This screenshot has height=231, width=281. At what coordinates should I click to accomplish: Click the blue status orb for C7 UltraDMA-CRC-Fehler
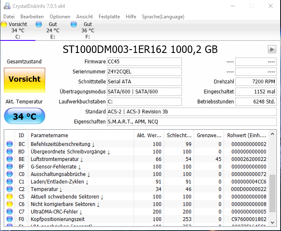[x=10, y=212]
